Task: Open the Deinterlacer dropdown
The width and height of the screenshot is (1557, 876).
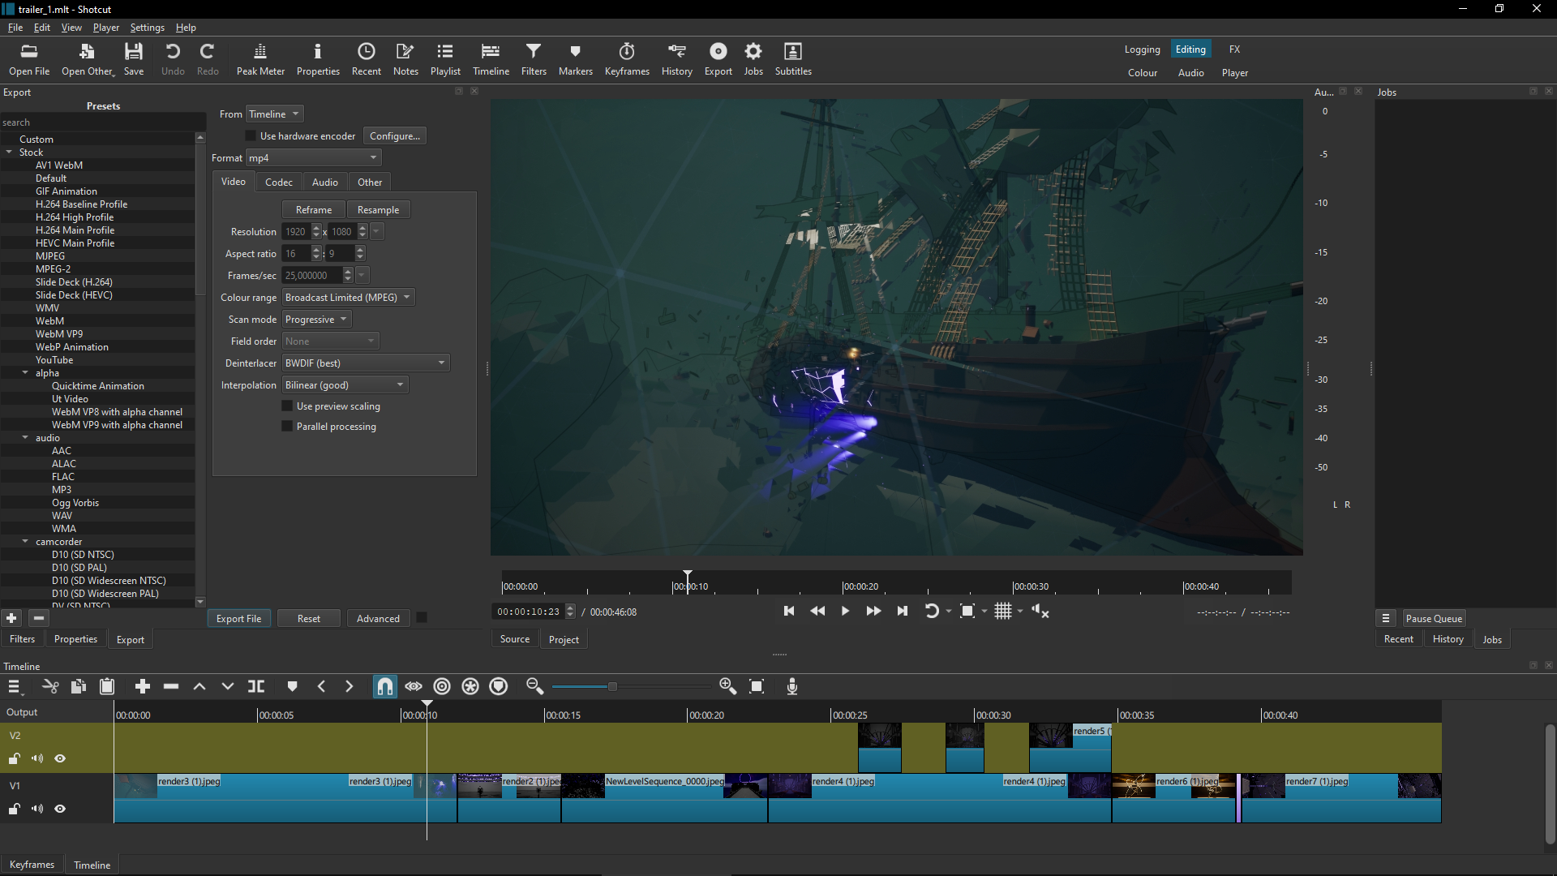Action: tap(365, 363)
